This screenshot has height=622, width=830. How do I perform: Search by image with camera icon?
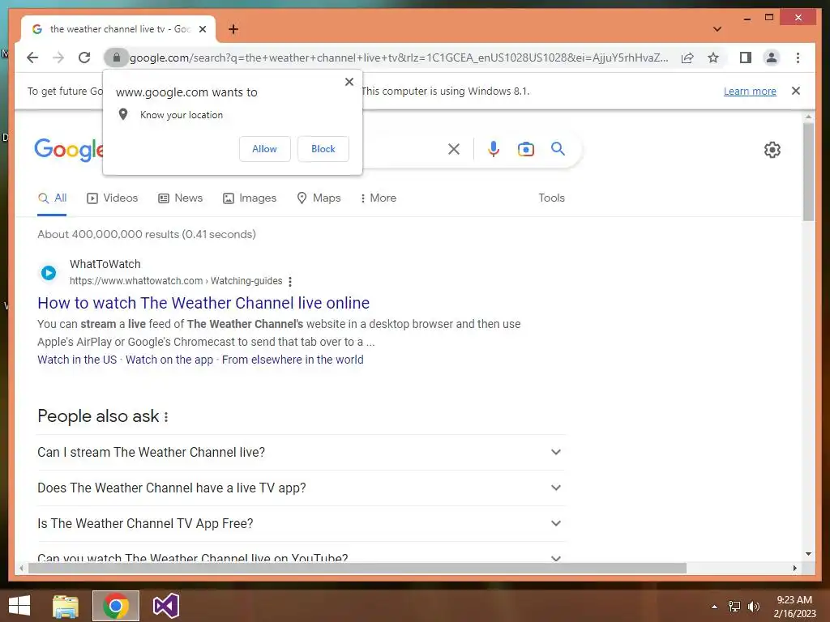pos(525,150)
